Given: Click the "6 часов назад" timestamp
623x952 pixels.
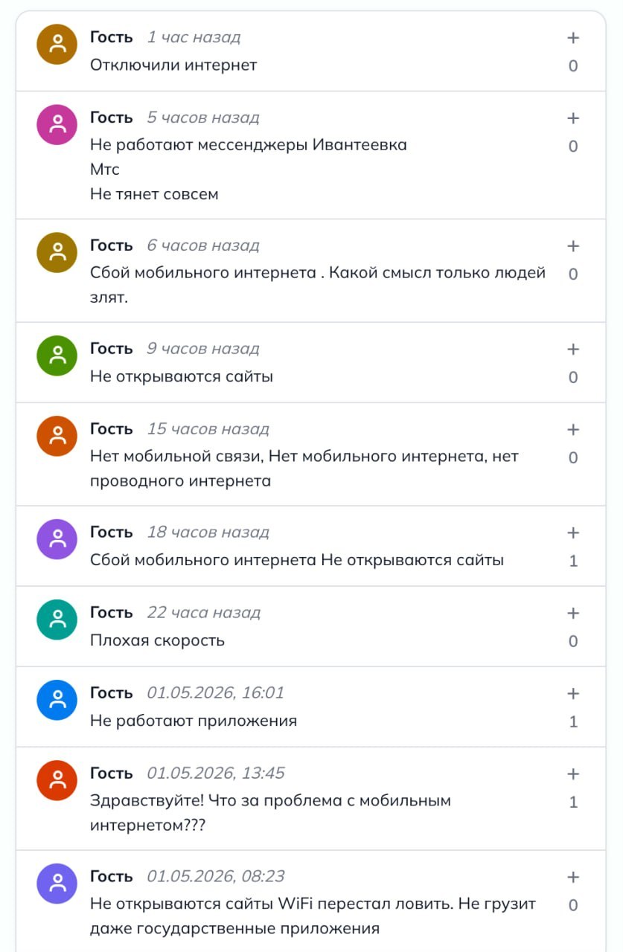Looking at the screenshot, I should tap(203, 245).
